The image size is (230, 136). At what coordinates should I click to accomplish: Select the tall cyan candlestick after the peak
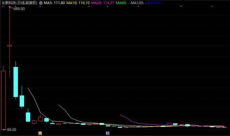click(x=16, y=82)
